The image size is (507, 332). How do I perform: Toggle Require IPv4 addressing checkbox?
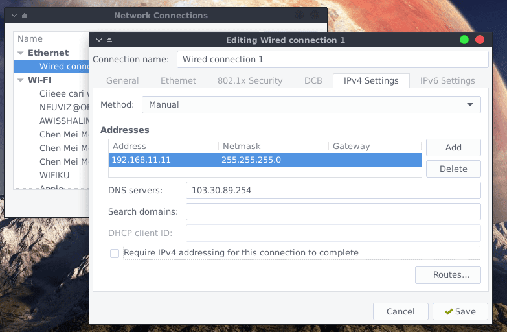click(x=115, y=254)
